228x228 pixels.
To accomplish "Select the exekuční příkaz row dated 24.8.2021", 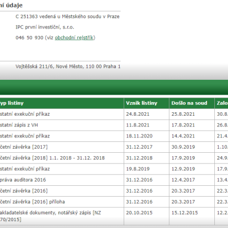I will (114, 114).
